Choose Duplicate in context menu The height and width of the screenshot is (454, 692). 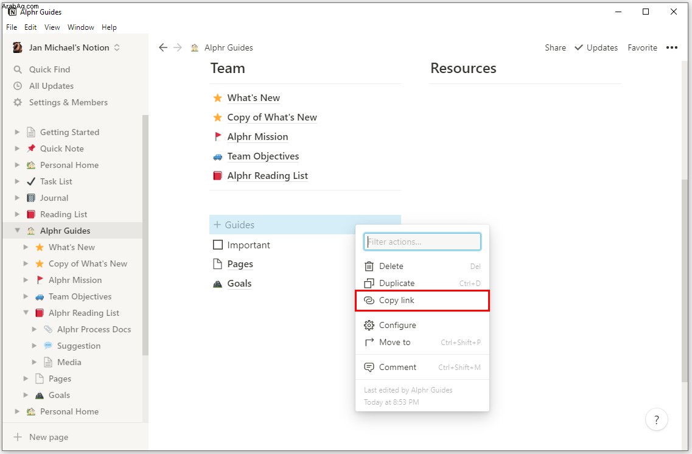click(x=422, y=283)
